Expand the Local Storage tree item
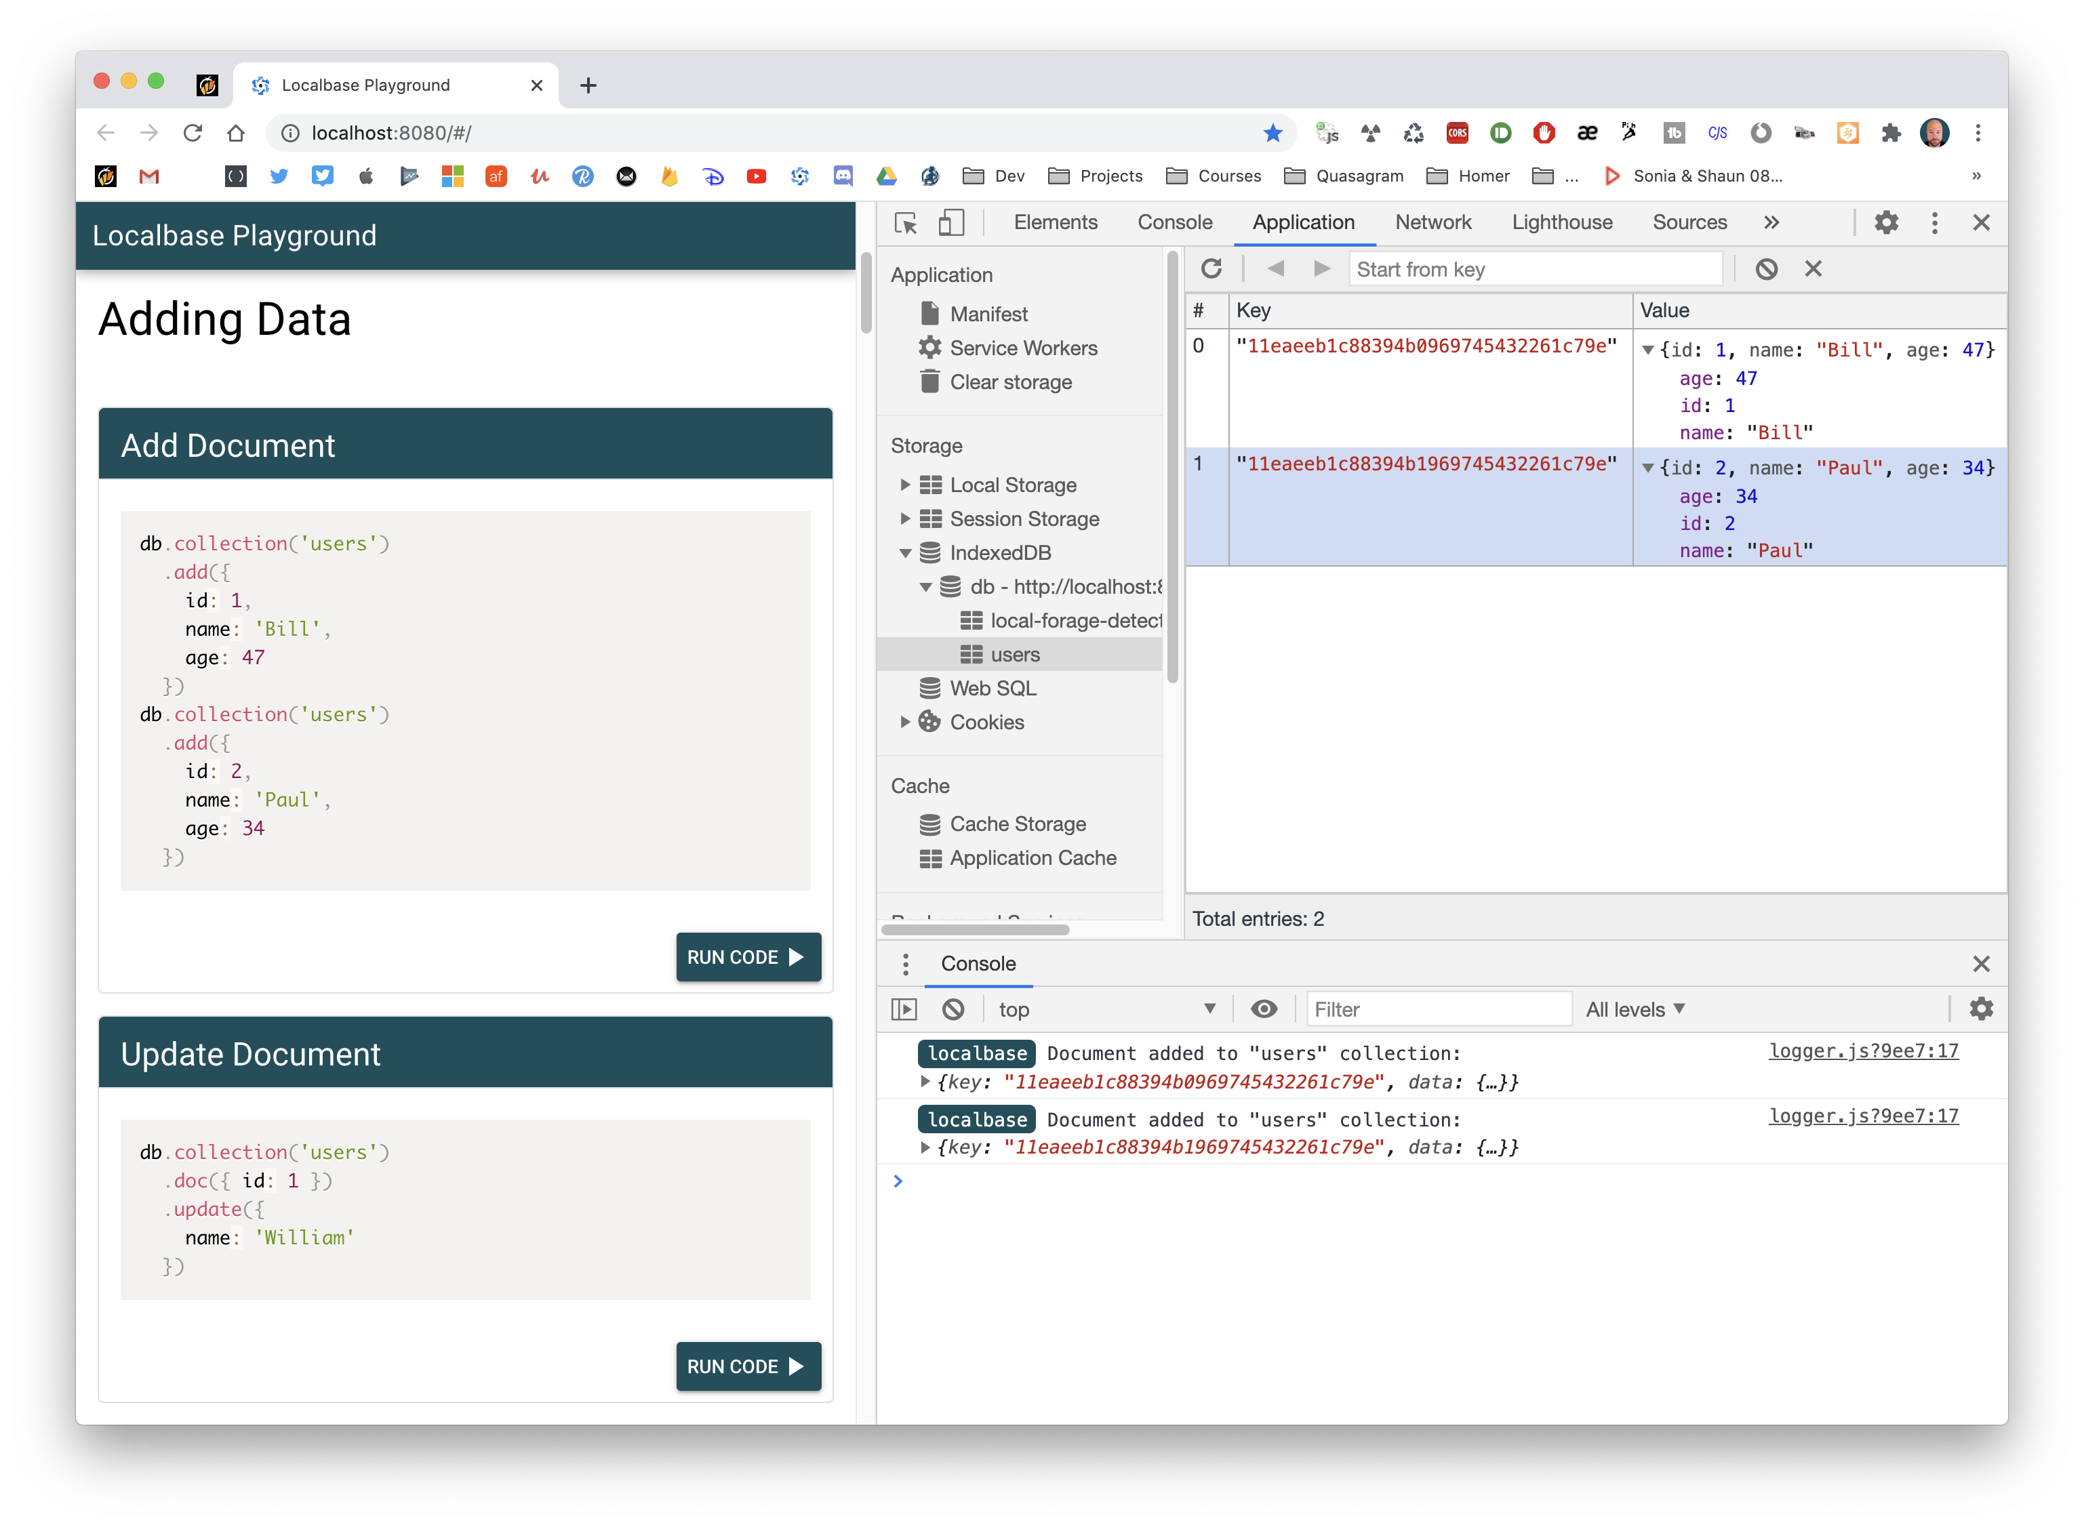2084x1525 pixels. click(x=905, y=485)
